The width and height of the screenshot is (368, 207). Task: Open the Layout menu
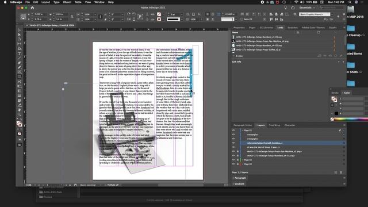pos(45,2)
